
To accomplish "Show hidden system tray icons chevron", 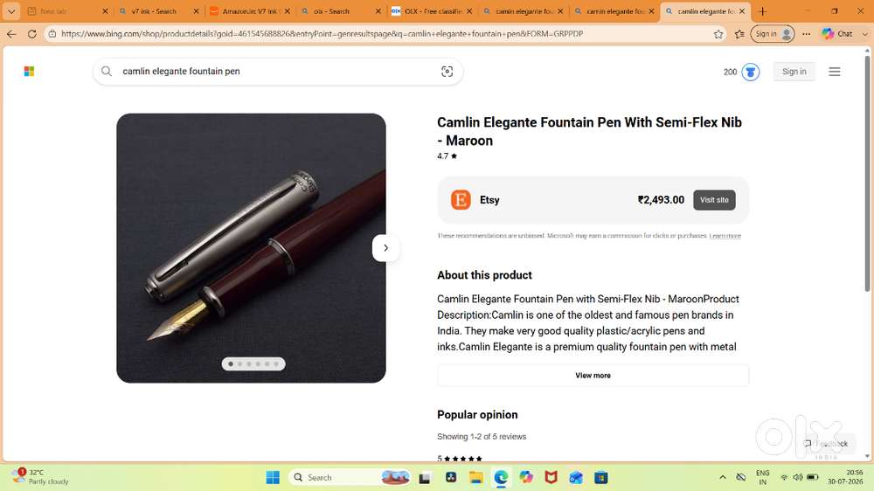I will coord(723,477).
